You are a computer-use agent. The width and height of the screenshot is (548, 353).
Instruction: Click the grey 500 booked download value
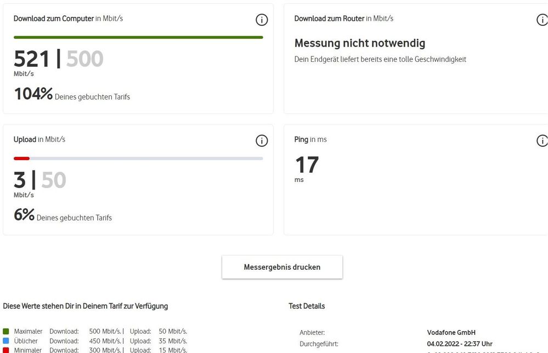coord(84,59)
